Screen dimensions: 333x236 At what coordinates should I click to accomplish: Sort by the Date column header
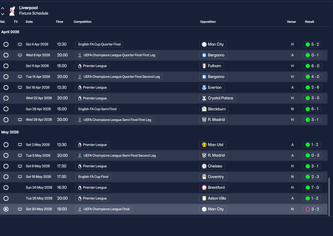coord(29,22)
